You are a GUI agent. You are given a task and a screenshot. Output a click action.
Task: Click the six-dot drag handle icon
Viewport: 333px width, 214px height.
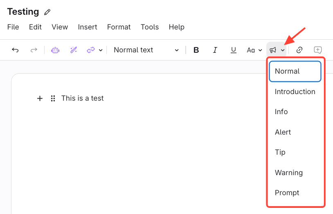(53, 98)
